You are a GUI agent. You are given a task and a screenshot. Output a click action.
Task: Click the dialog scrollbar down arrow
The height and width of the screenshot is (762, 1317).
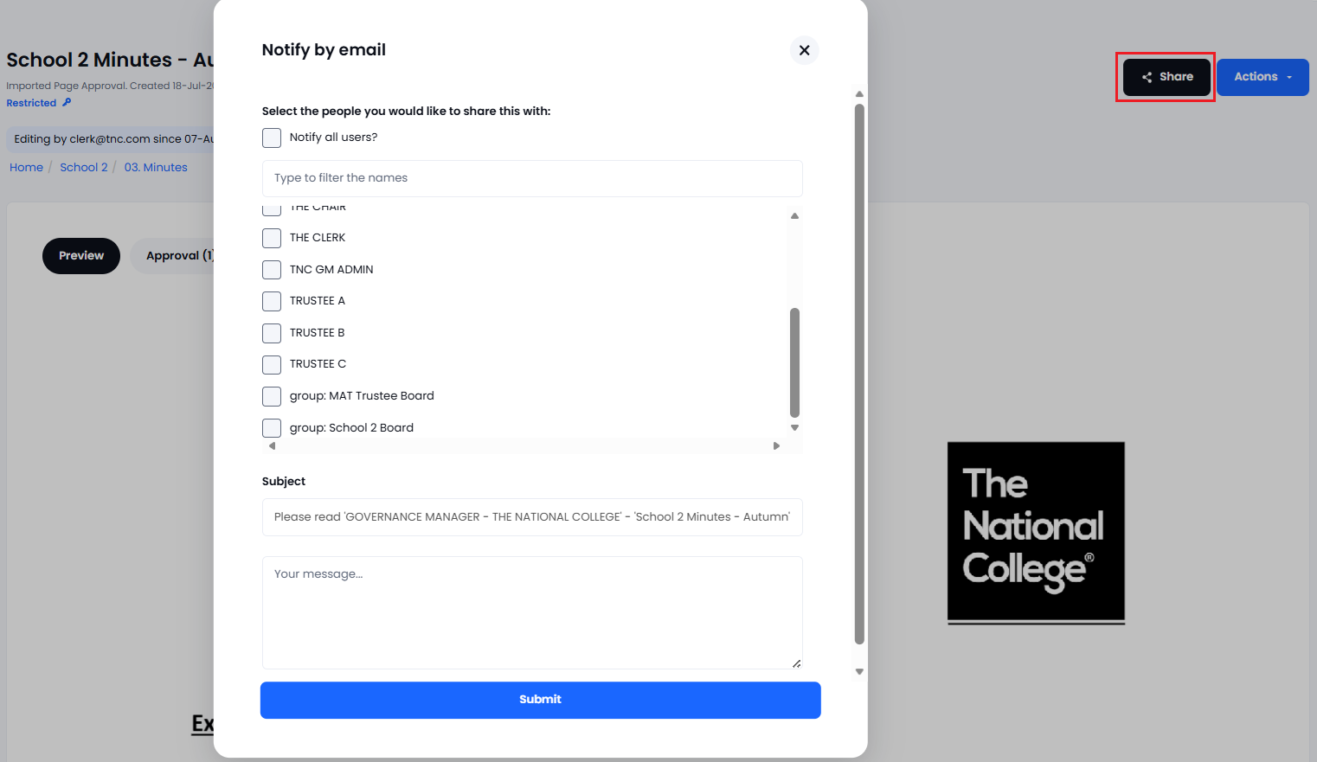pos(859,671)
